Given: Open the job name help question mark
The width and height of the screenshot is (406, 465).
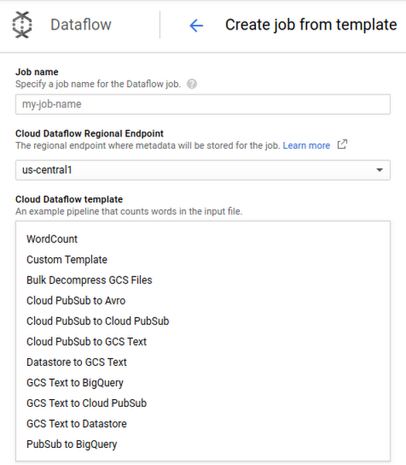Looking at the screenshot, I should coord(192,84).
